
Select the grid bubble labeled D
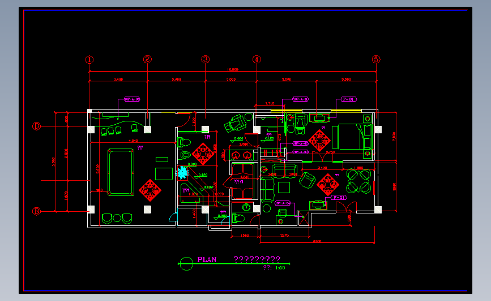(37, 126)
